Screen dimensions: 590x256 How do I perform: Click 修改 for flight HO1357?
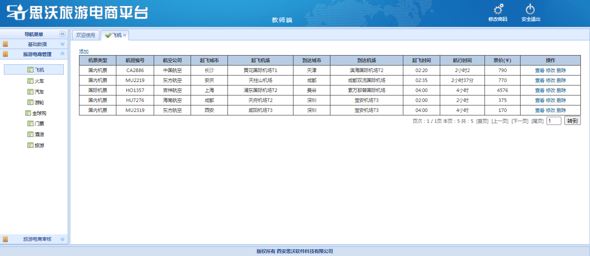click(550, 90)
